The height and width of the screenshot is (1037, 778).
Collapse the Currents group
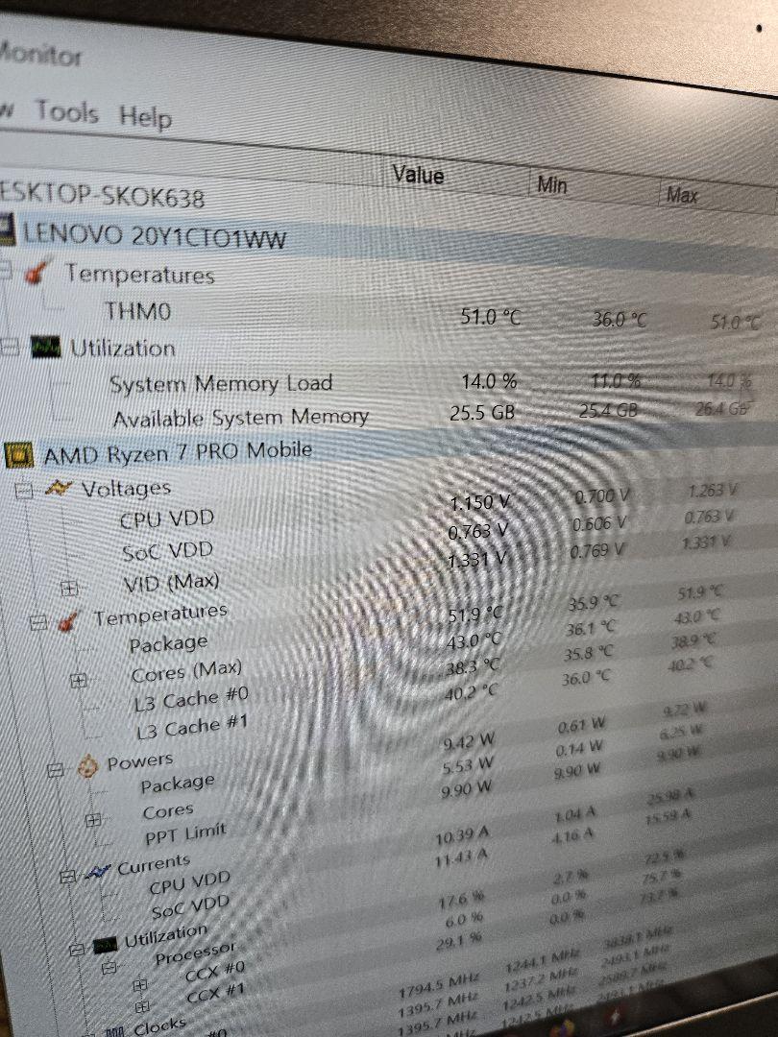67,877
